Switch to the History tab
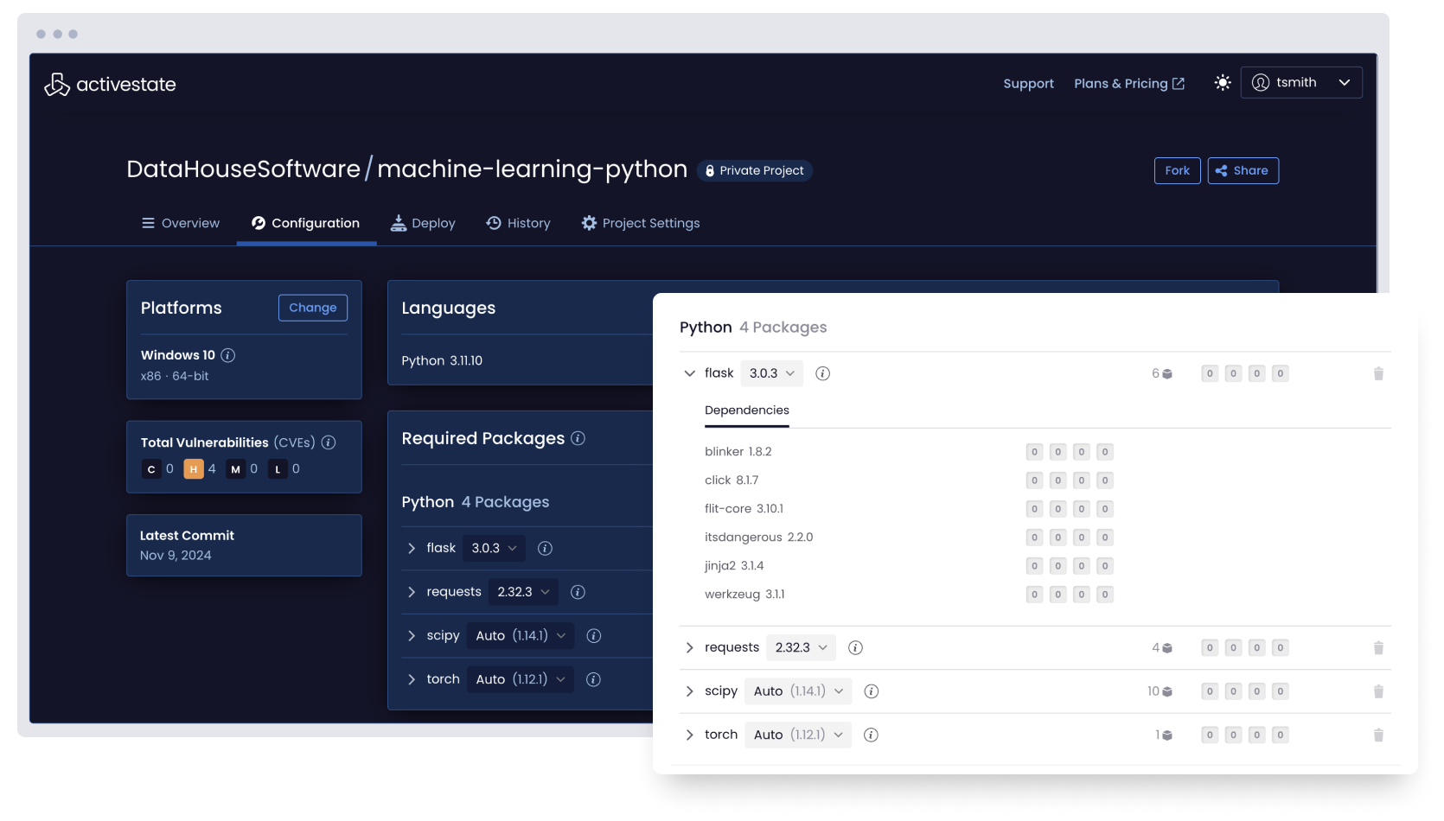 point(518,223)
